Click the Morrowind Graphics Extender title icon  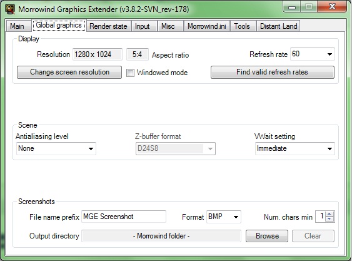click(9, 9)
